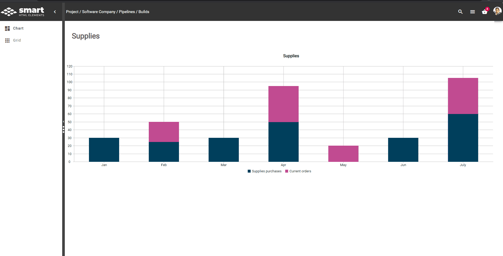
Task: Click the small splitter collapse arrow
Action: click(x=63, y=122)
